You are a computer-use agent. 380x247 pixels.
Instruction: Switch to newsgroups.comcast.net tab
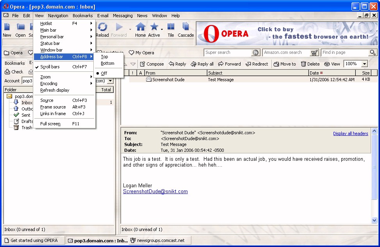tap(161, 240)
